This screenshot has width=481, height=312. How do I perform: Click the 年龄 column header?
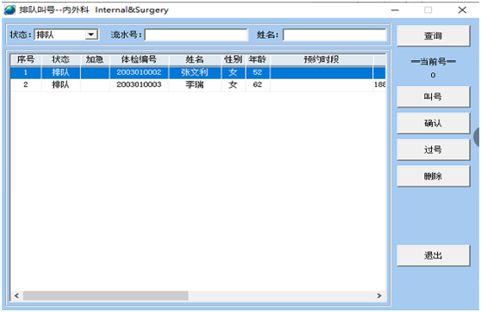(x=258, y=59)
